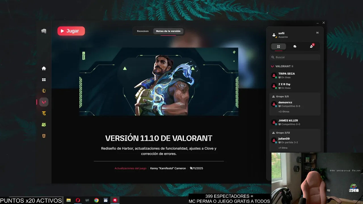Click 'Competitivo 0-0' status text
The width and height of the screenshot is (363, 204).
pos(291,124)
